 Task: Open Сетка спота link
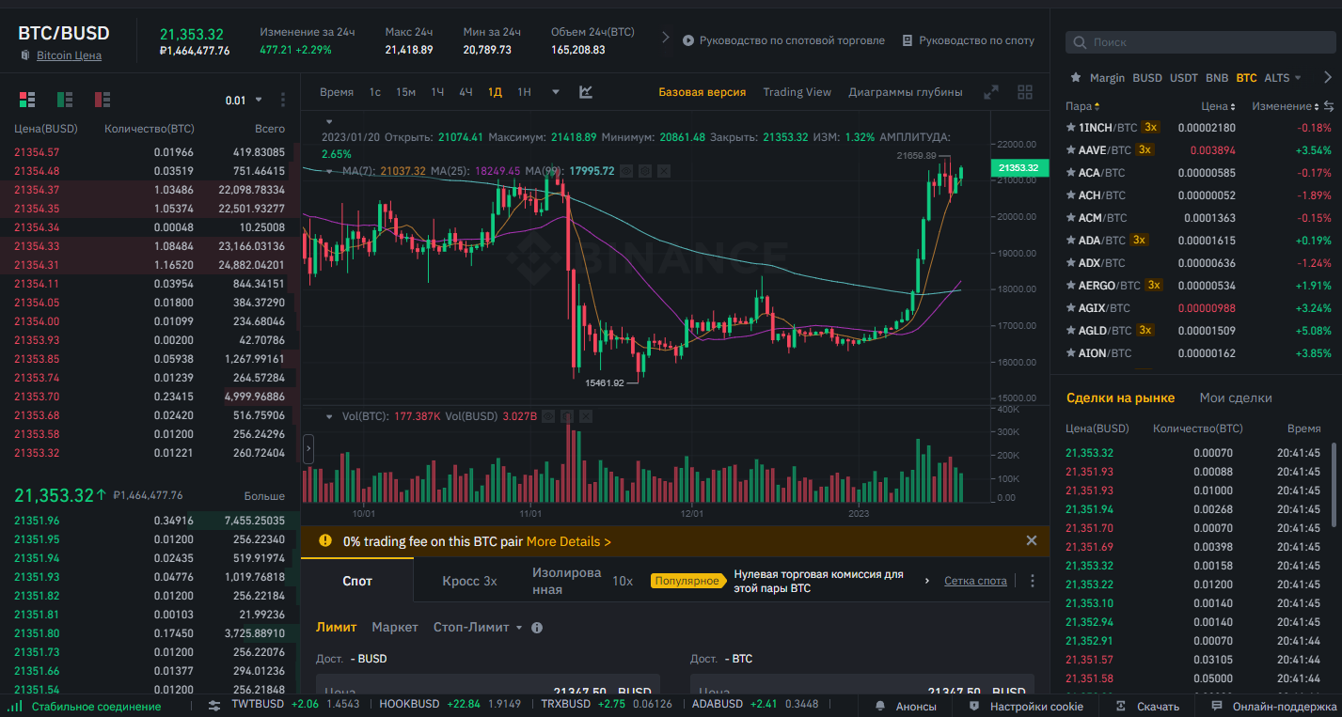pyautogui.click(x=975, y=581)
